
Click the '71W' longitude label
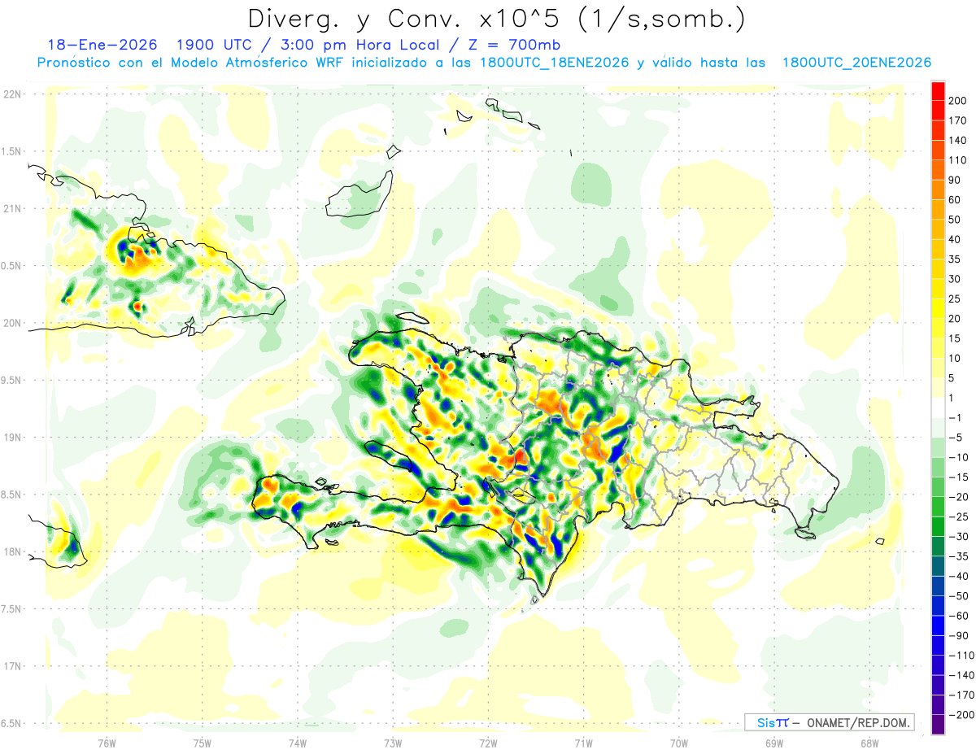click(583, 743)
